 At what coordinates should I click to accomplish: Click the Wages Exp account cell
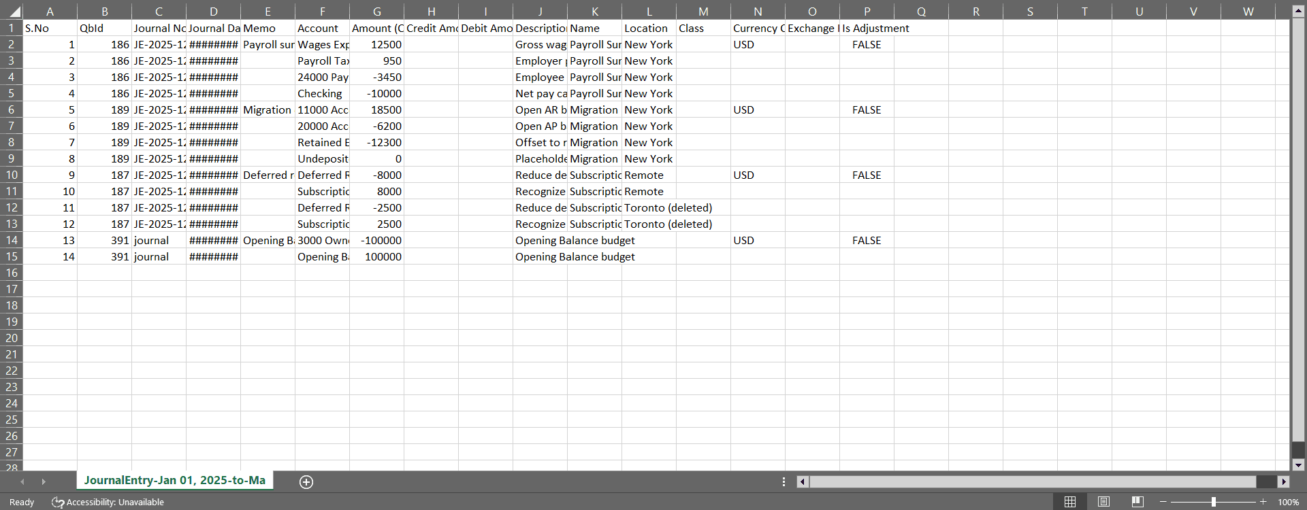click(x=322, y=44)
